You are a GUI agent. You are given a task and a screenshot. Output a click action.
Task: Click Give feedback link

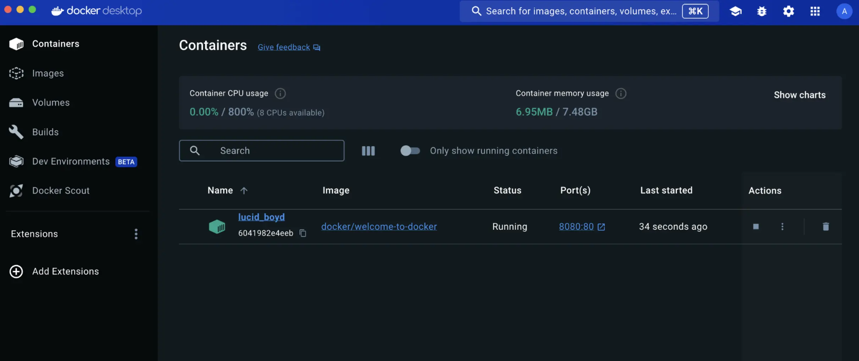[283, 46]
